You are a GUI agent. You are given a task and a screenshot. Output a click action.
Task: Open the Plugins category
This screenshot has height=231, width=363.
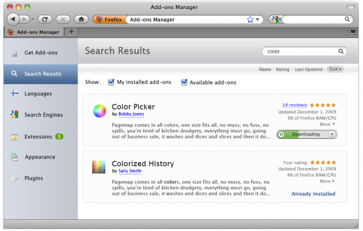click(40, 178)
